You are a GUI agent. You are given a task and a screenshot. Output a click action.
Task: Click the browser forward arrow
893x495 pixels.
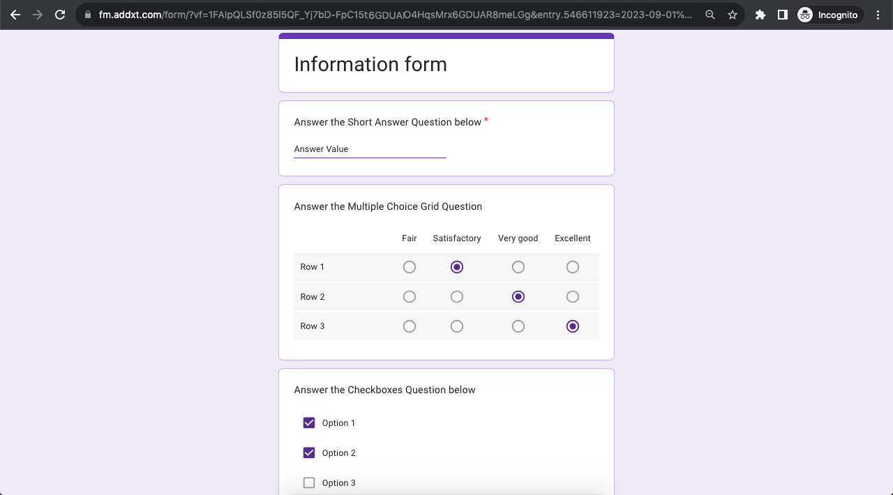(38, 15)
